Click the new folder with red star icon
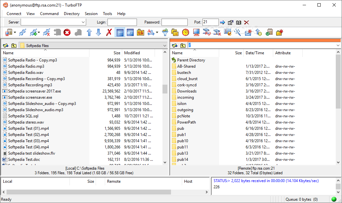 (280, 33)
